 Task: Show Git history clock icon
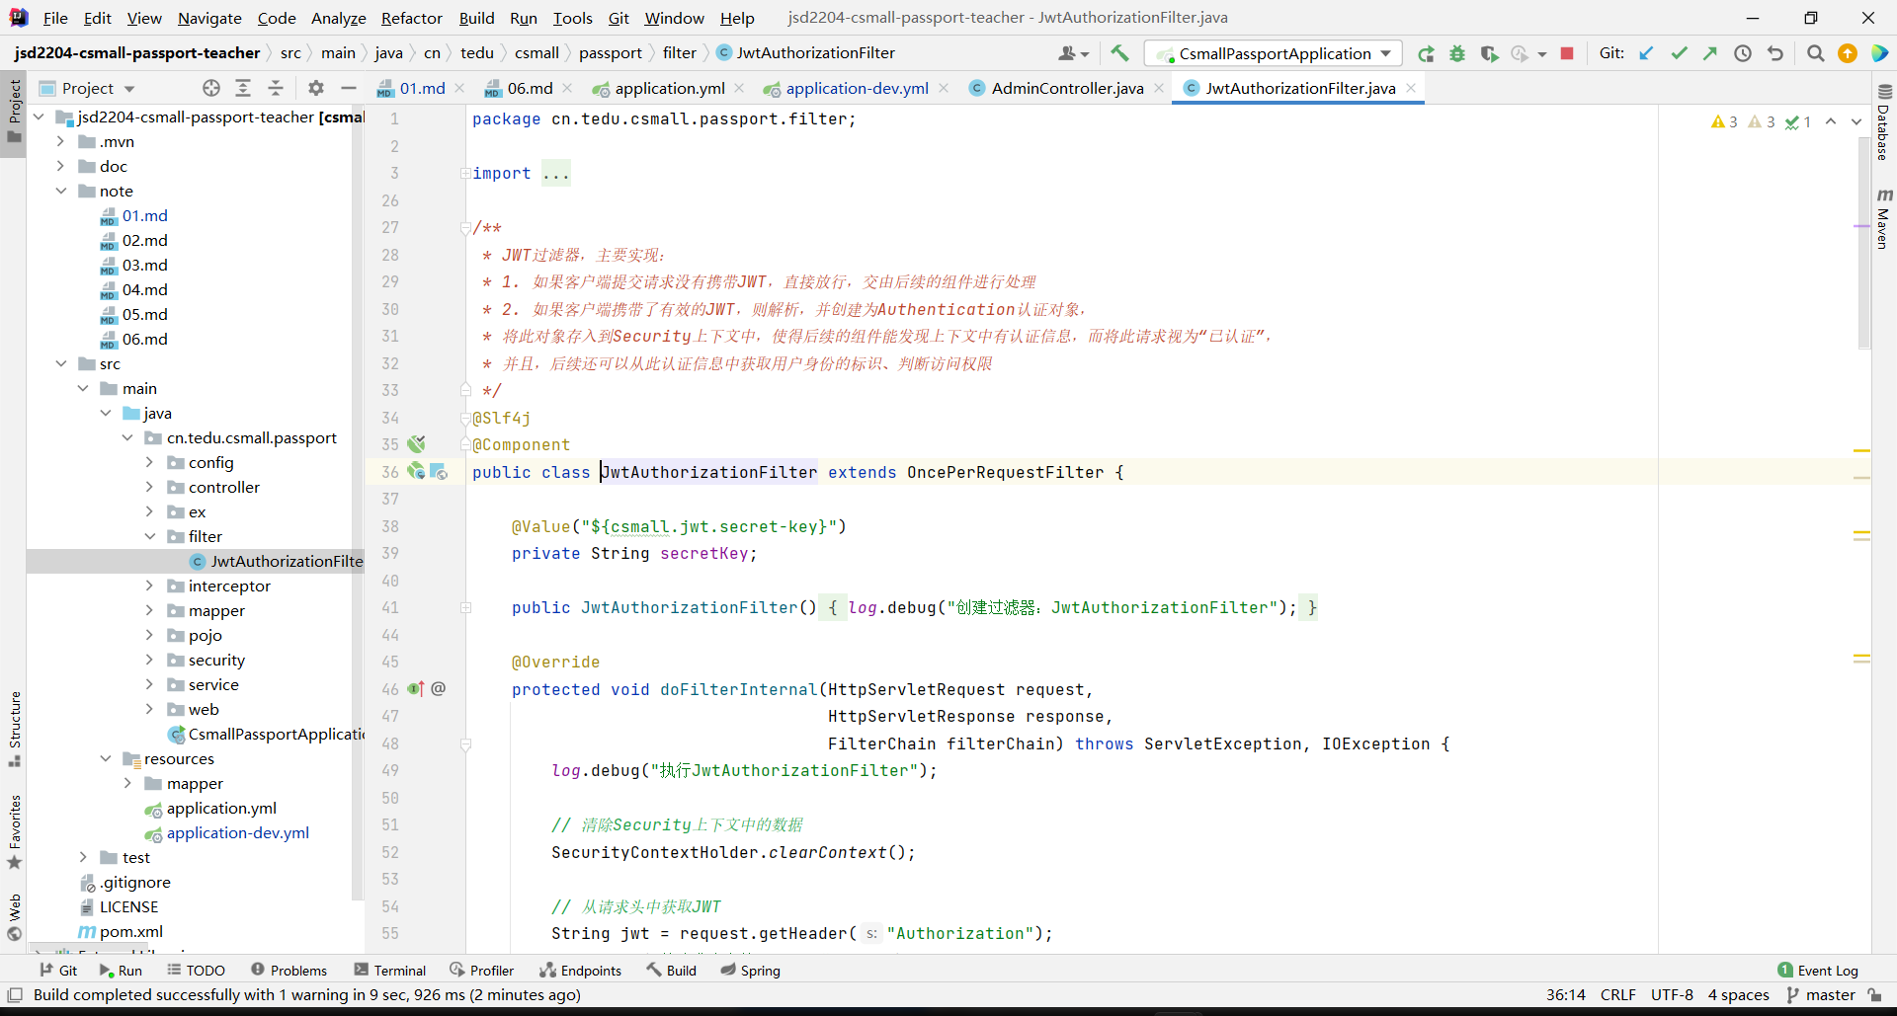click(x=1743, y=53)
